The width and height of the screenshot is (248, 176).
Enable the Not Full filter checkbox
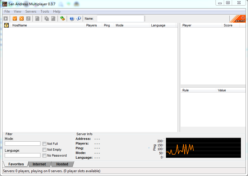click(45, 144)
